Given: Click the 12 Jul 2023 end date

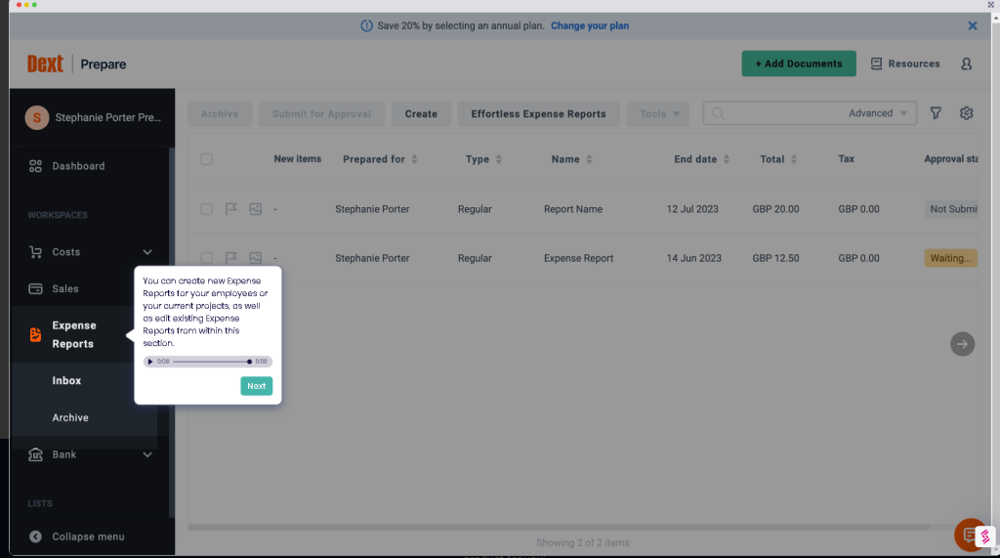Looking at the screenshot, I should click(x=692, y=209).
